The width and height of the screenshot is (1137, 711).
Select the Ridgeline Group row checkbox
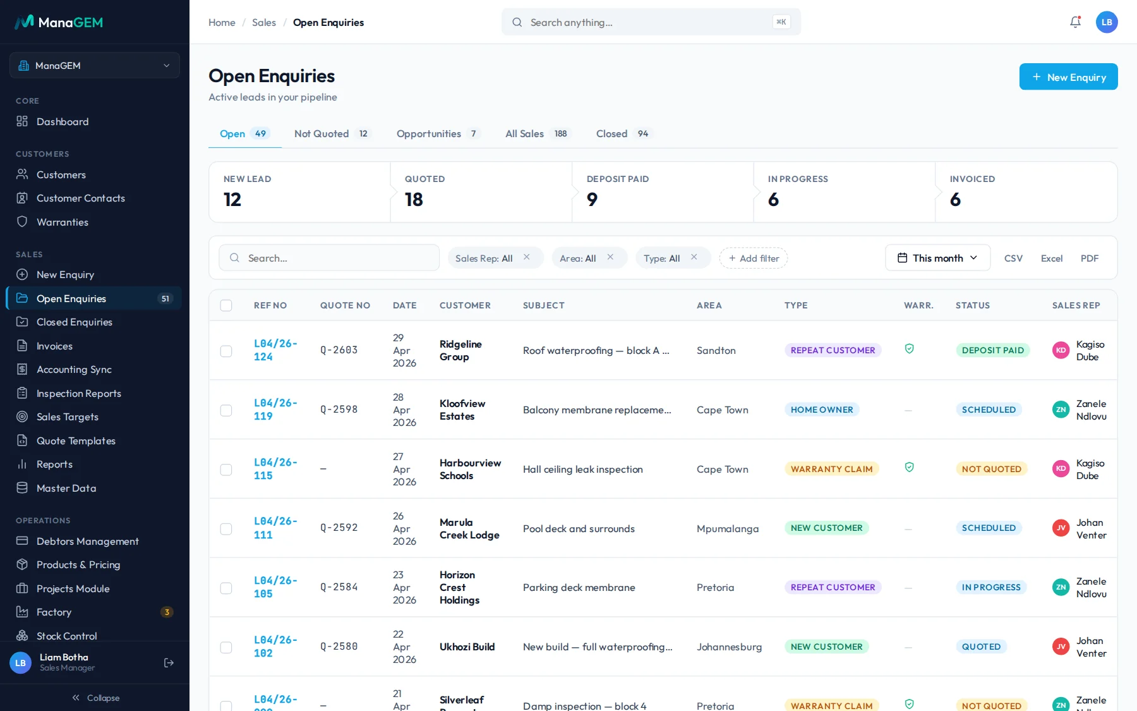226,351
